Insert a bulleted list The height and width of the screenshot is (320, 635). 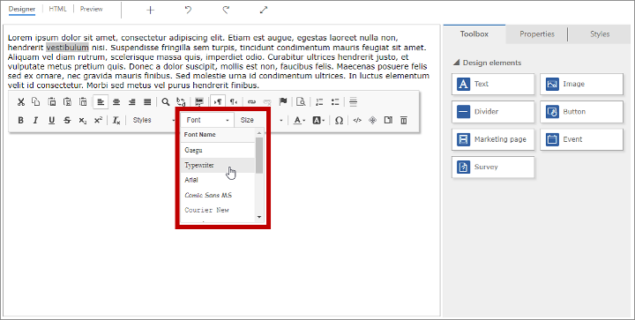point(335,102)
